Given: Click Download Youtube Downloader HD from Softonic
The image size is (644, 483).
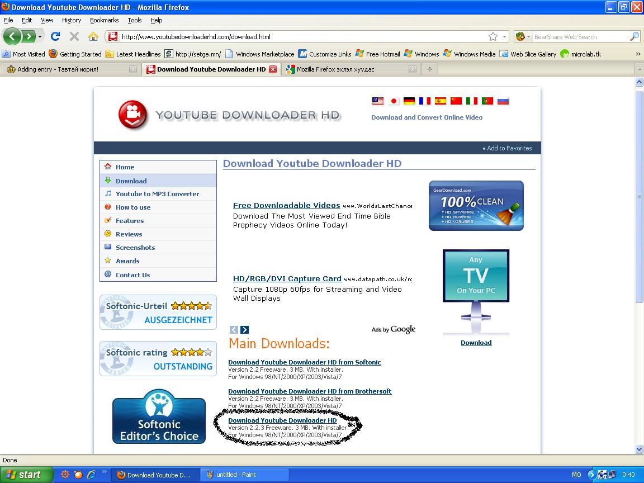Looking at the screenshot, I should [x=304, y=362].
